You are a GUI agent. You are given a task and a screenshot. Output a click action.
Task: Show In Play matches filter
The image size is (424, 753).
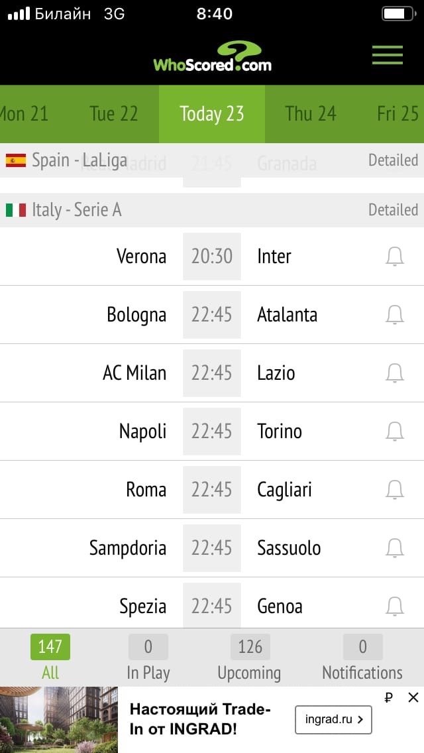[148, 658]
